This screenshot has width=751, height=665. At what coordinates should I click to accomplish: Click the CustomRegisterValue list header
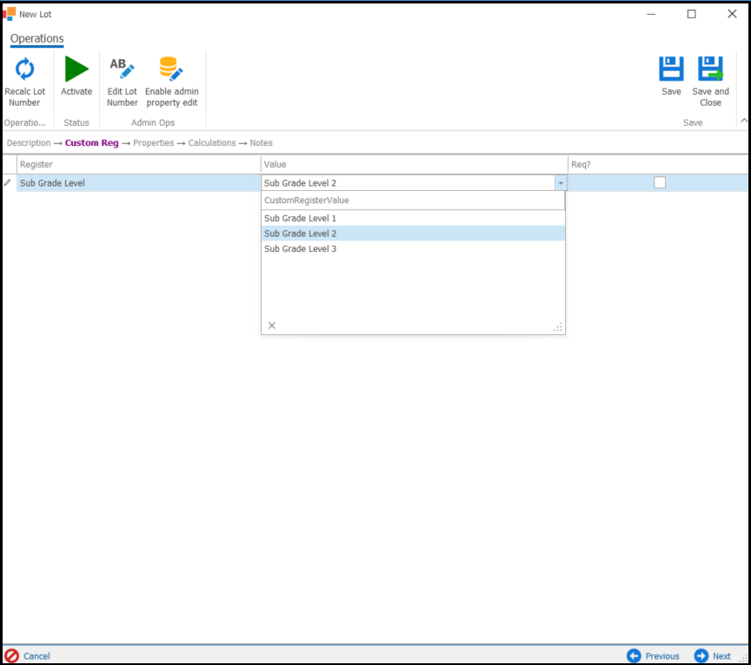pos(413,201)
